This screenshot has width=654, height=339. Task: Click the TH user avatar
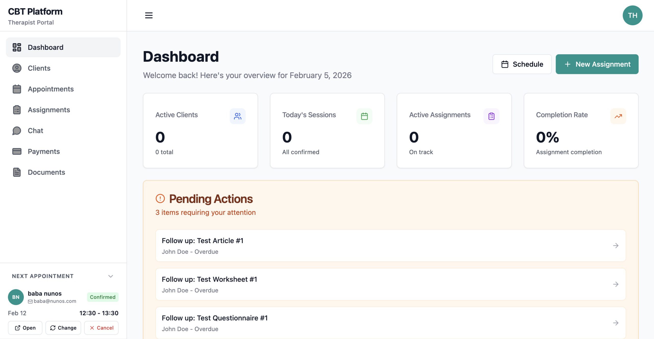pyautogui.click(x=632, y=15)
